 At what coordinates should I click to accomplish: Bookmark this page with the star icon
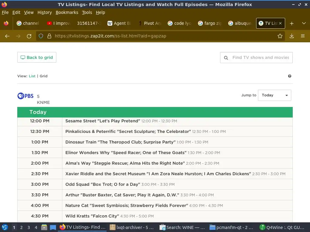coord(280,36)
